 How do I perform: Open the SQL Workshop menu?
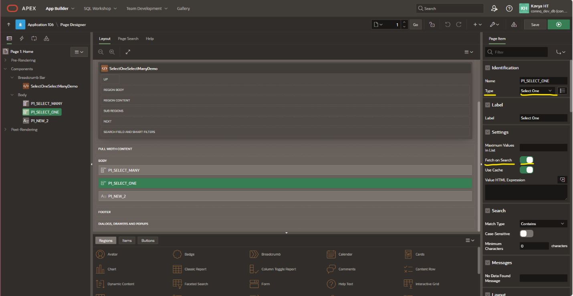click(100, 8)
